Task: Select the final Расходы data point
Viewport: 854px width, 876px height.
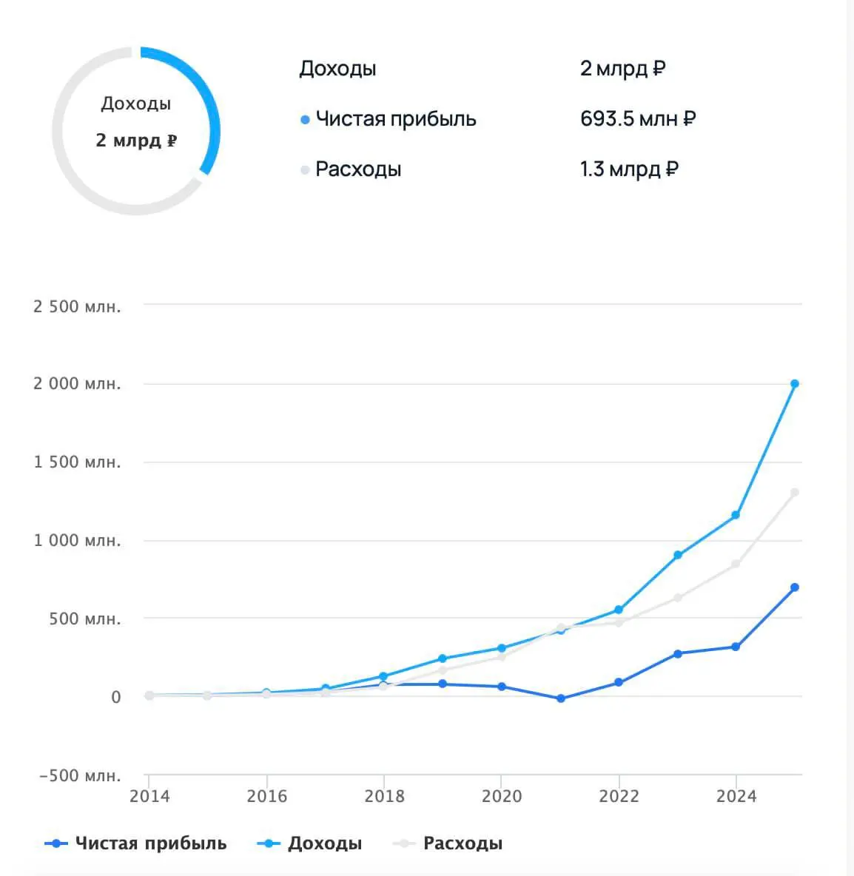Action: pyautogui.click(x=795, y=493)
